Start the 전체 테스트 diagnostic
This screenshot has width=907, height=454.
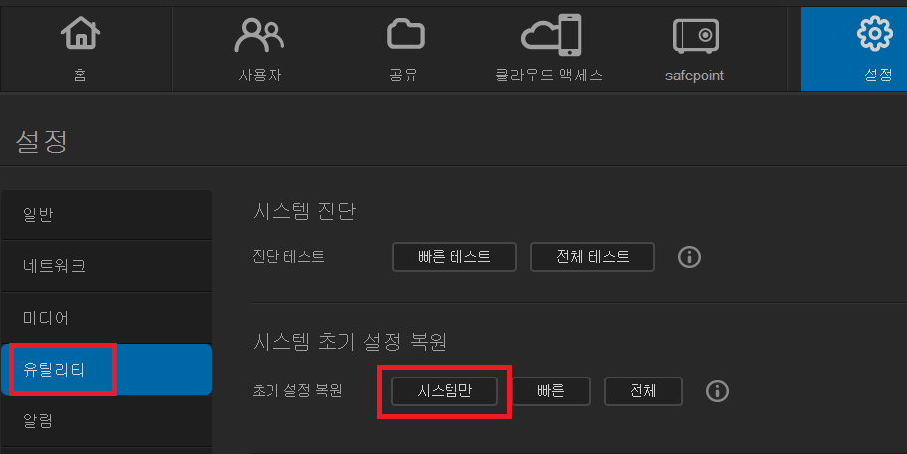pyautogui.click(x=593, y=257)
